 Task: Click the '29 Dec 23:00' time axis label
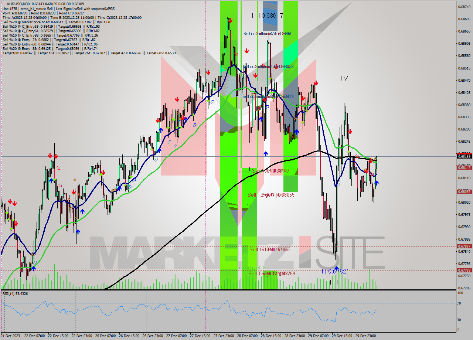pyautogui.click(x=366, y=336)
